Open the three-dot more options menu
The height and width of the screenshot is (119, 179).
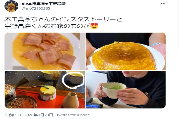(163, 4)
